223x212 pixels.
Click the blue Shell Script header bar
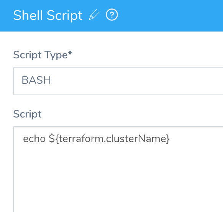pyautogui.click(x=112, y=15)
